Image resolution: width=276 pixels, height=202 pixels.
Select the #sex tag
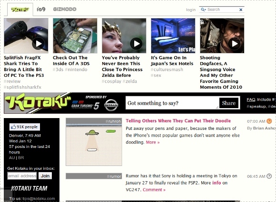click(x=156, y=75)
